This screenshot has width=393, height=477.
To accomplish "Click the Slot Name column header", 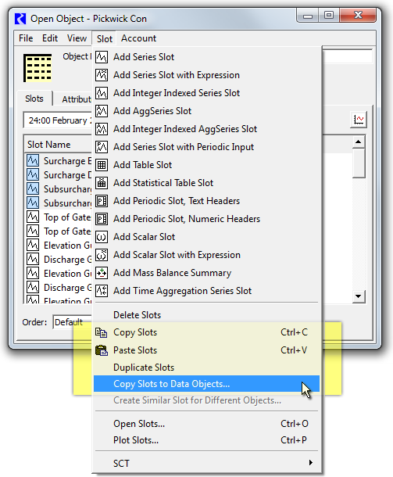I will (x=58, y=144).
